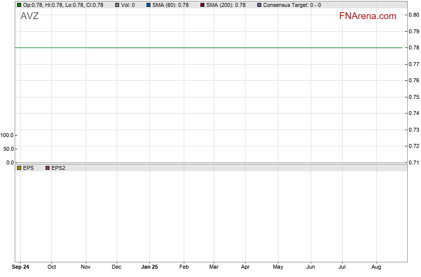Image resolution: width=421 pixels, height=277 pixels.
Task: Click the 'Vol: 0' legend text
Action: click(x=128, y=5)
